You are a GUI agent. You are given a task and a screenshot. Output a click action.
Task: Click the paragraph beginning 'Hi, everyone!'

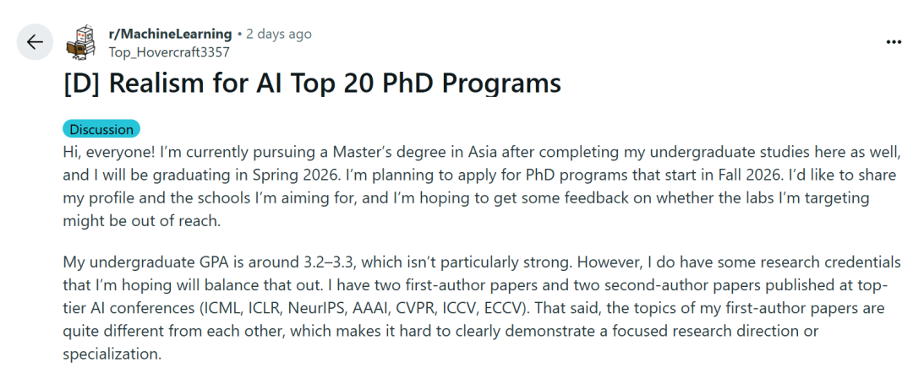(x=482, y=186)
